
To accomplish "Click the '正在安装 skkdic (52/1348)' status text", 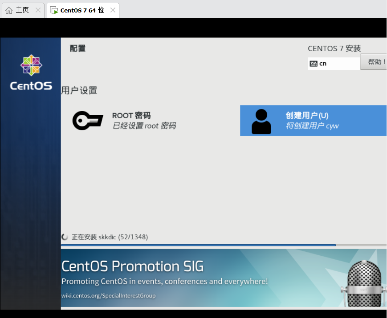I will (110, 237).
